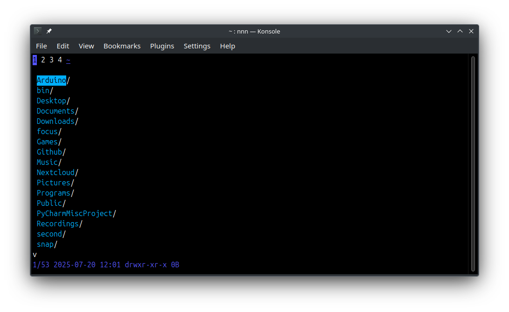
Task: Switch to nnn context 2
Action: coord(43,60)
